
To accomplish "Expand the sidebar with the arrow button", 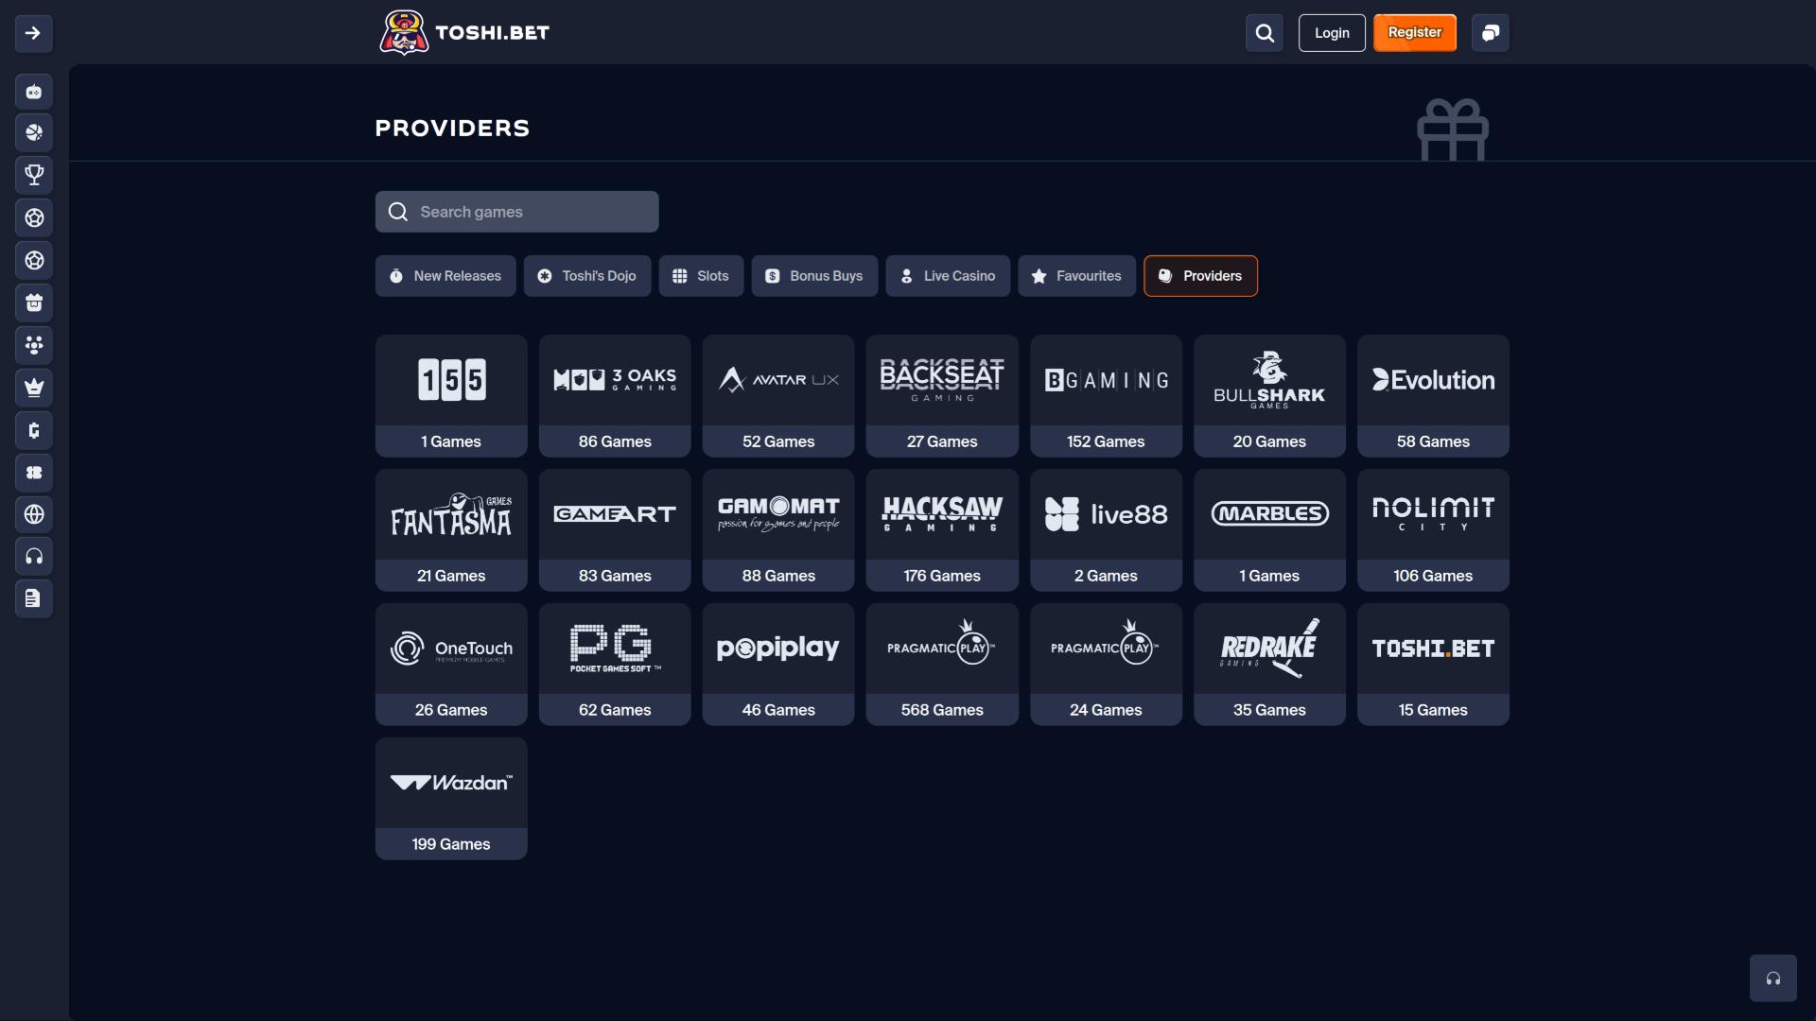I will 33,33.
